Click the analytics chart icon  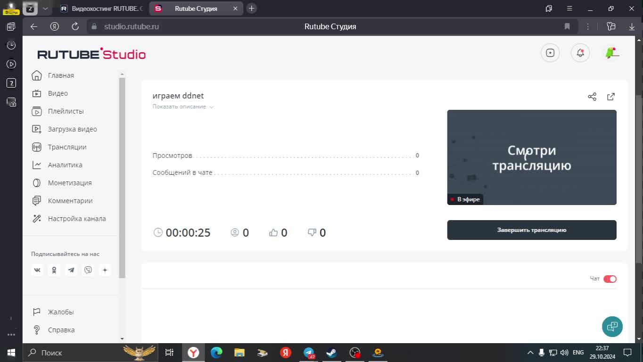tap(37, 165)
